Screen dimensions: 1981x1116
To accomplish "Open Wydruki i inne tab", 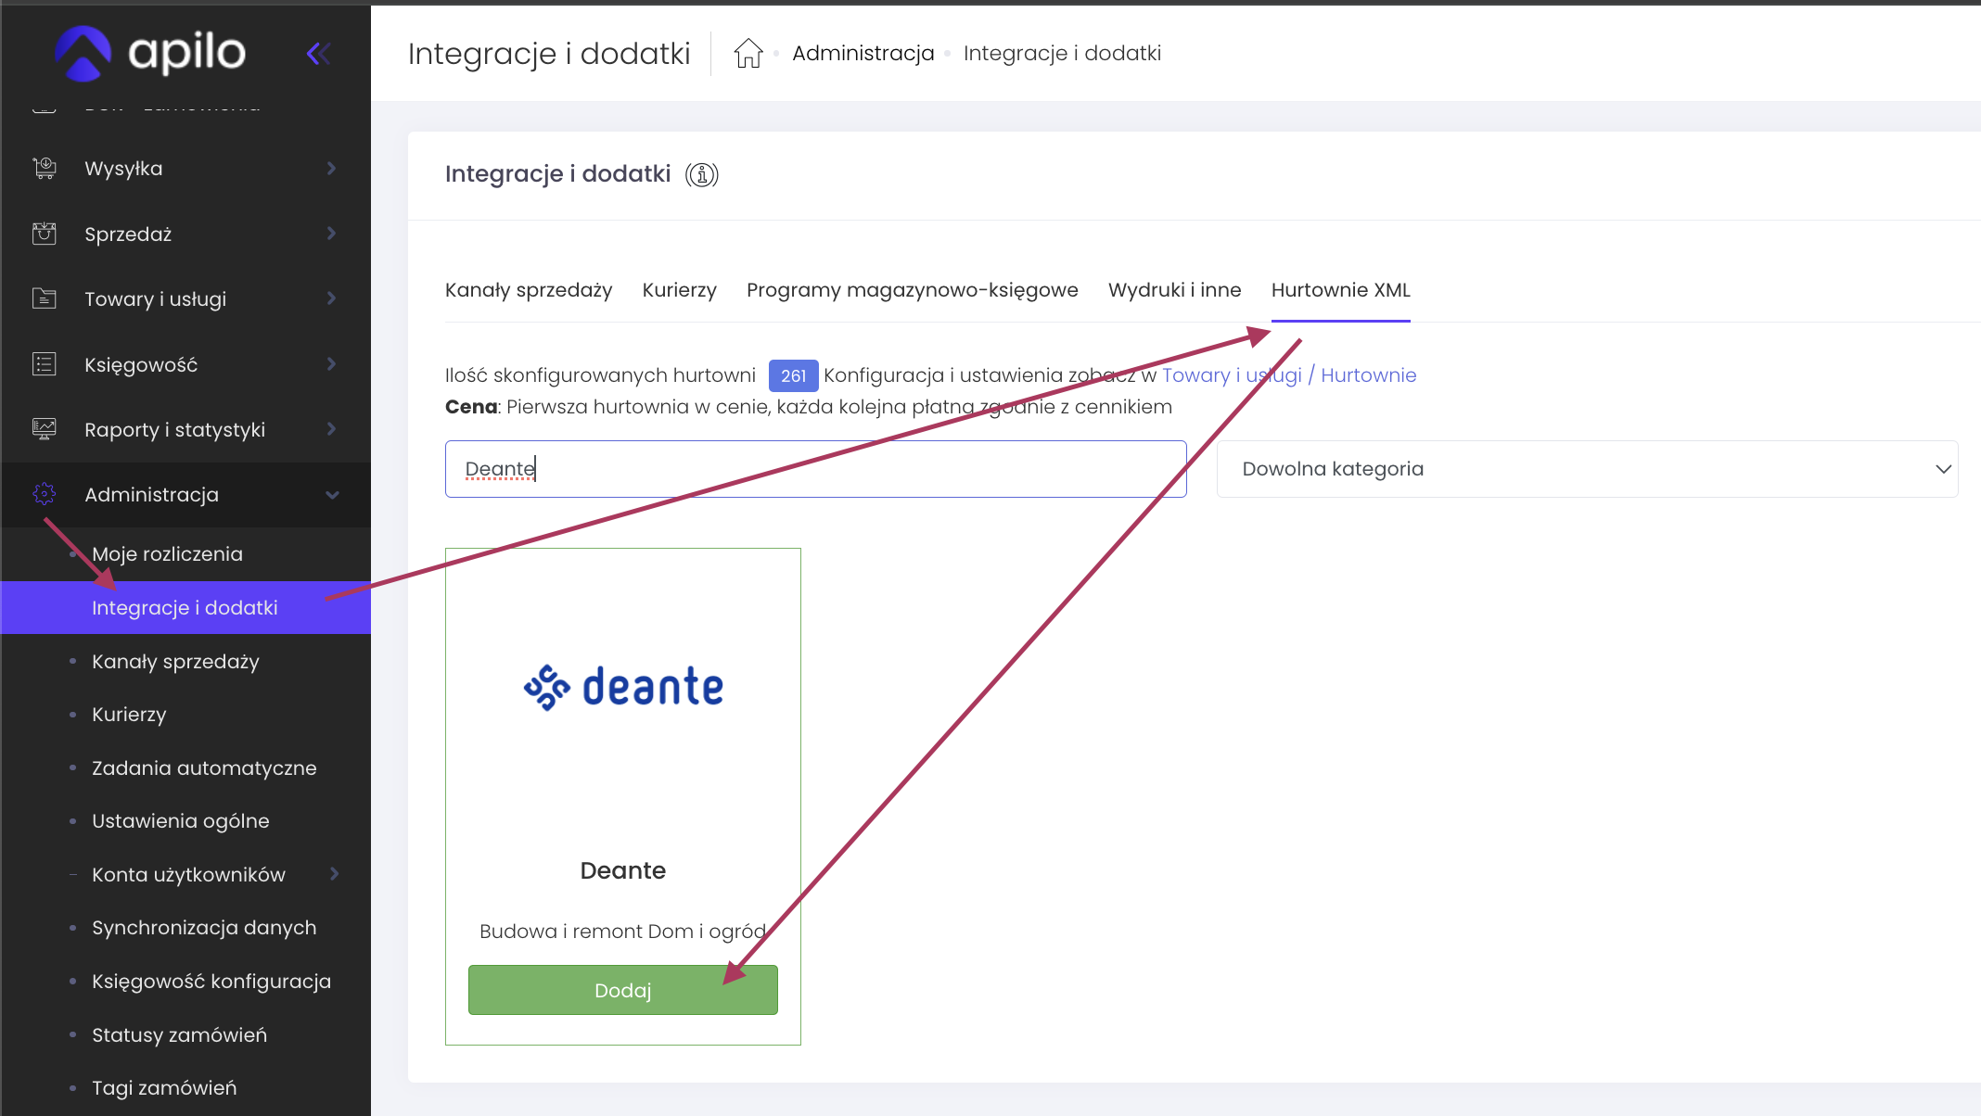I will [x=1175, y=290].
